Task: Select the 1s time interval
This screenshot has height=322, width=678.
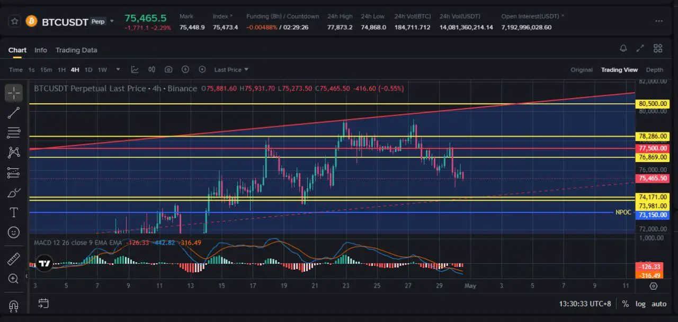Action: 31,70
